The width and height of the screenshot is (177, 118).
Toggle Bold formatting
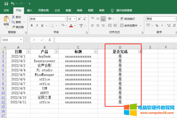pyautogui.click(x=32, y=25)
